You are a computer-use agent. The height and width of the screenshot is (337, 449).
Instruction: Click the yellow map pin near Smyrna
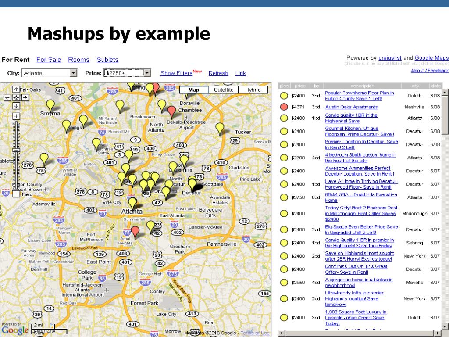tap(50, 106)
